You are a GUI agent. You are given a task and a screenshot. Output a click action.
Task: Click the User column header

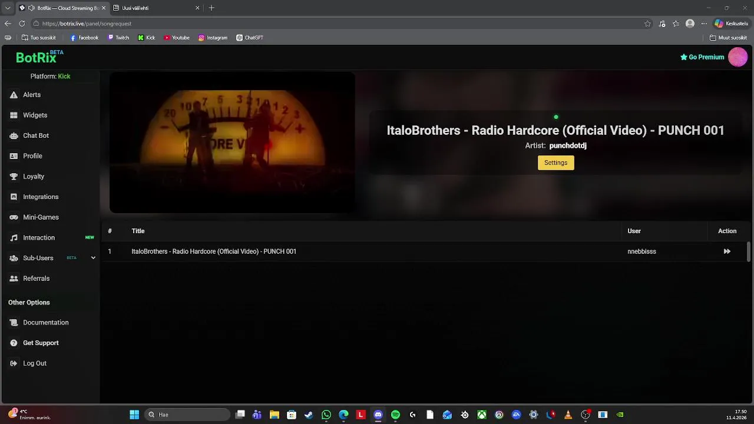coord(634,231)
